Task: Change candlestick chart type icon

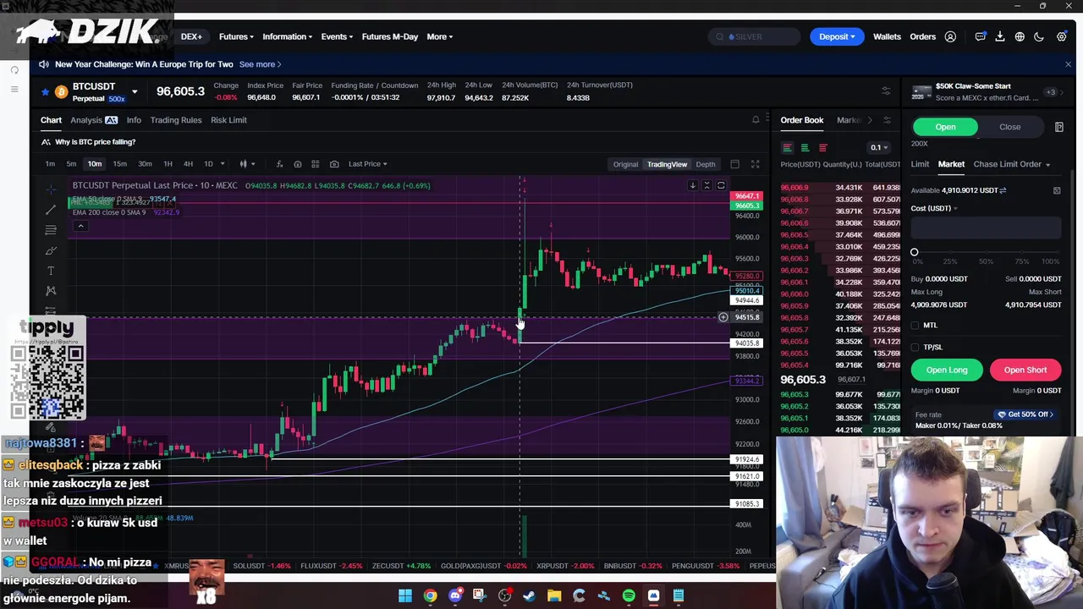Action: pos(244,164)
